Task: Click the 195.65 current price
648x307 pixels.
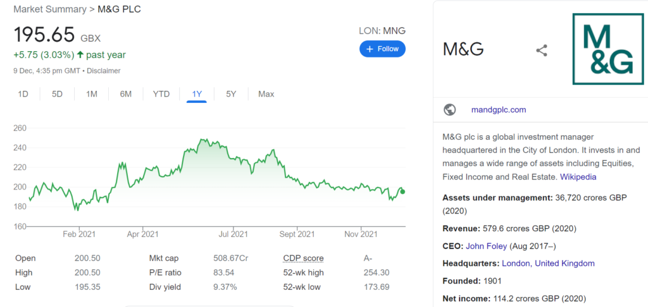Action: tap(45, 35)
